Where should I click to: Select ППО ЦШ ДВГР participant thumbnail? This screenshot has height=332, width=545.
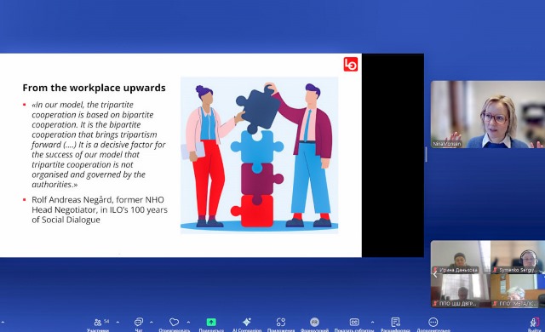[x=461, y=290]
